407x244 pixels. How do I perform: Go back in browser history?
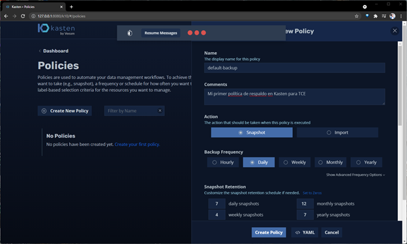coord(6,16)
